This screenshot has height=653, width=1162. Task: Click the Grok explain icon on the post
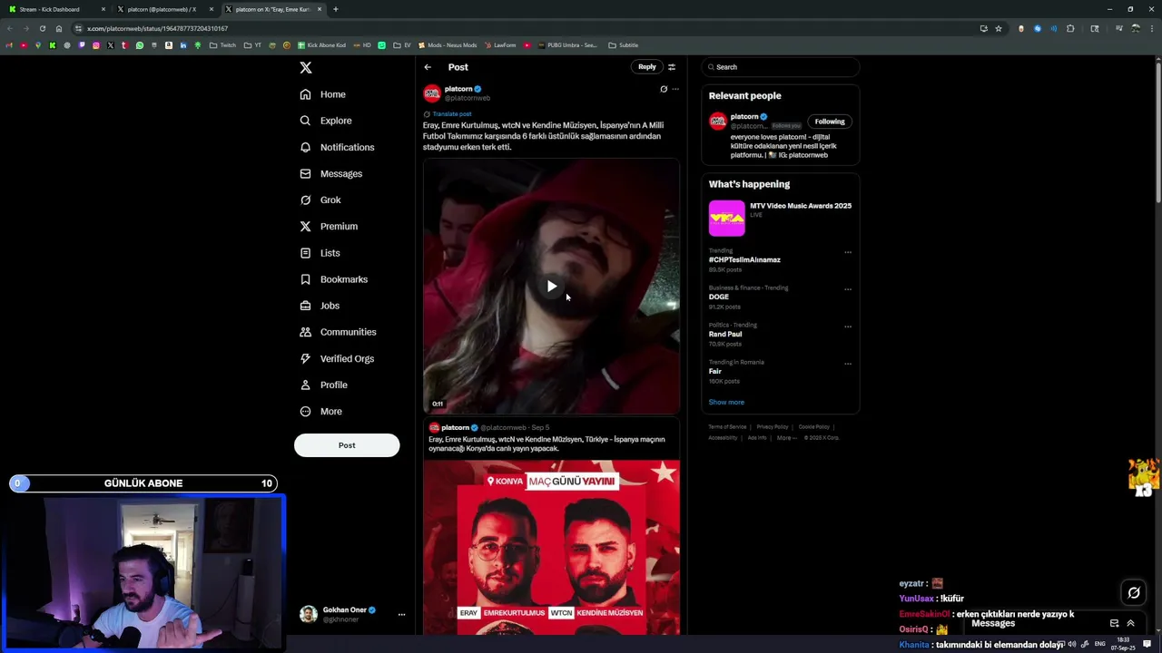[664, 89]
